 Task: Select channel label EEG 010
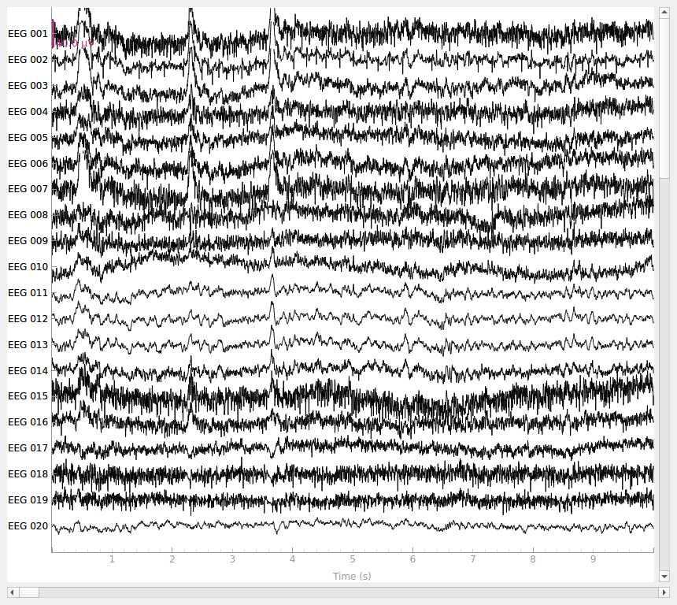point(28,266)
